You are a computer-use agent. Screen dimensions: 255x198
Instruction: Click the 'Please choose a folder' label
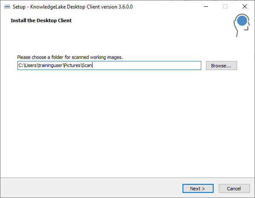[x=70, y=57]
